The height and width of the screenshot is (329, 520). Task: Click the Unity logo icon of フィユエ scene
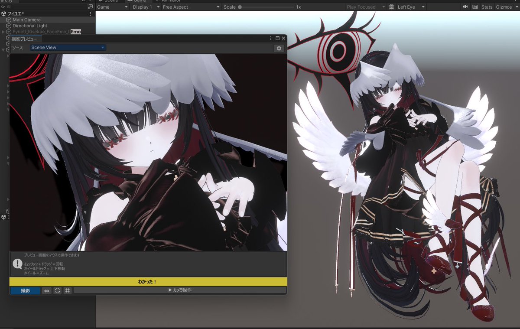(x=4, y=14)
